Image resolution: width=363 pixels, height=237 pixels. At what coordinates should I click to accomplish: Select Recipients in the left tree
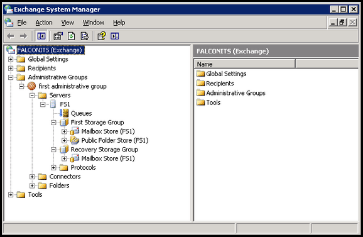(41, 68)
